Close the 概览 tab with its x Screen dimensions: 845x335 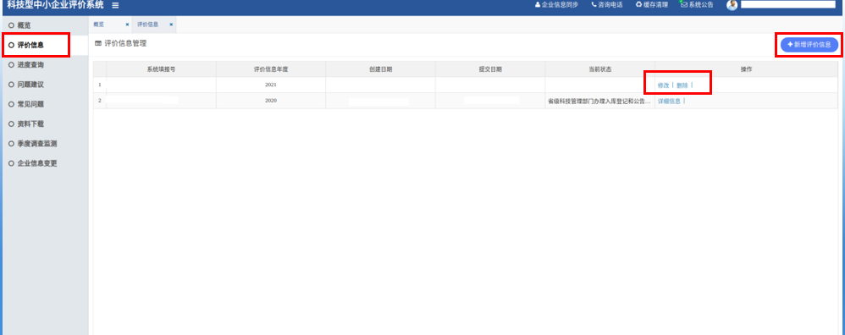127,25
